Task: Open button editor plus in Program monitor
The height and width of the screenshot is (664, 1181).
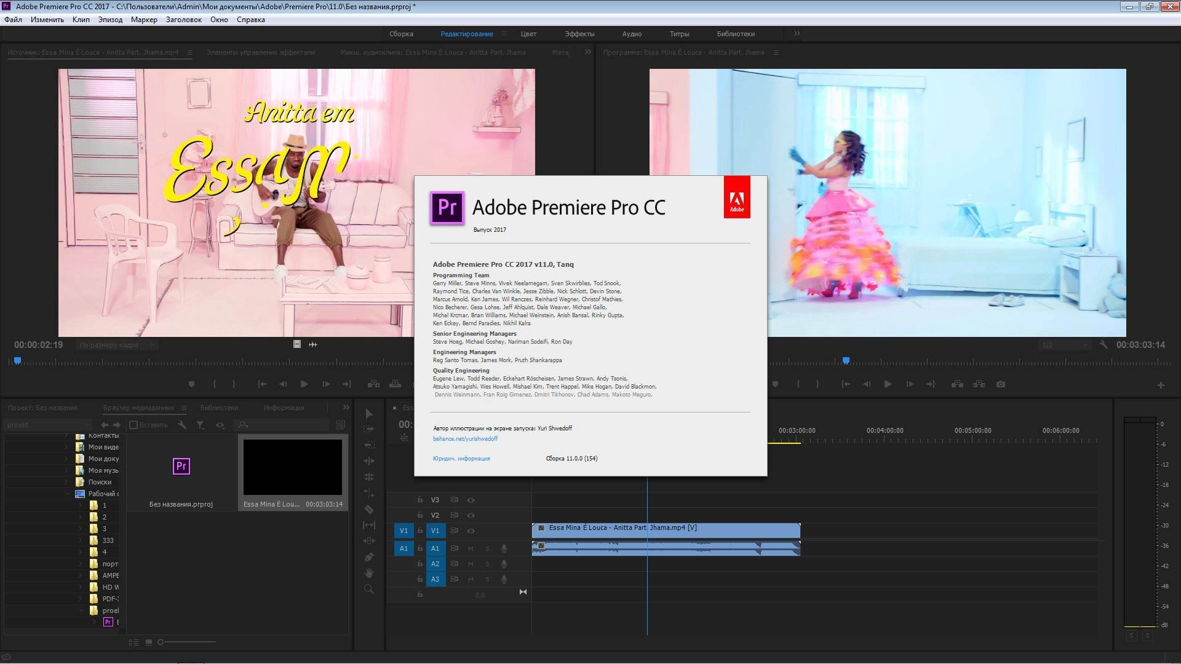Action: 1161,385
